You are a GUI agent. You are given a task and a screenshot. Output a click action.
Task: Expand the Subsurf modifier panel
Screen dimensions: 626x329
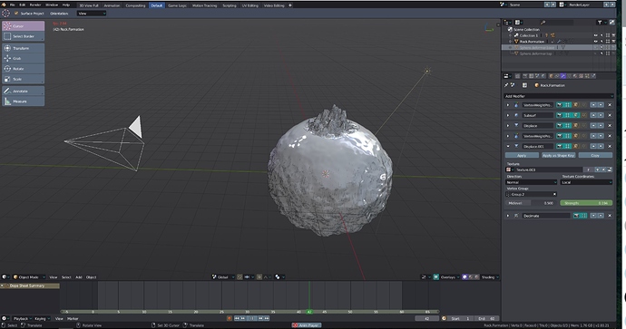508,115
